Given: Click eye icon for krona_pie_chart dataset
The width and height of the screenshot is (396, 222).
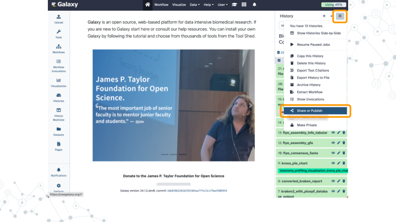Looking at the screenshot, I should click(x=333, y=163).
